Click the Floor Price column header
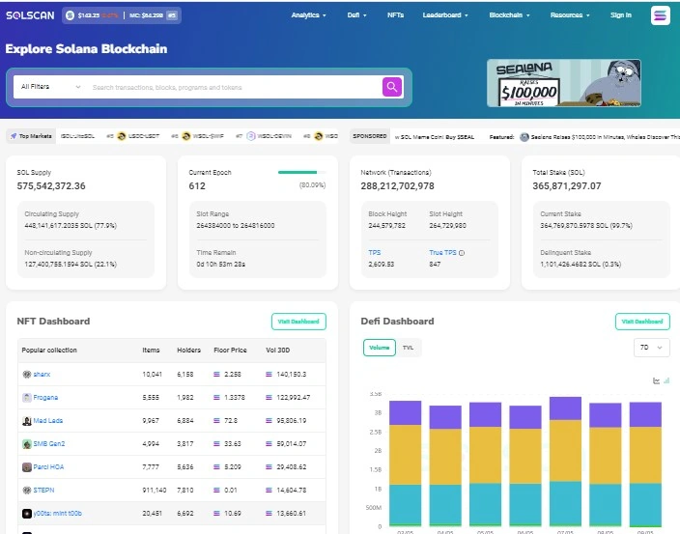 click(230, 350)
